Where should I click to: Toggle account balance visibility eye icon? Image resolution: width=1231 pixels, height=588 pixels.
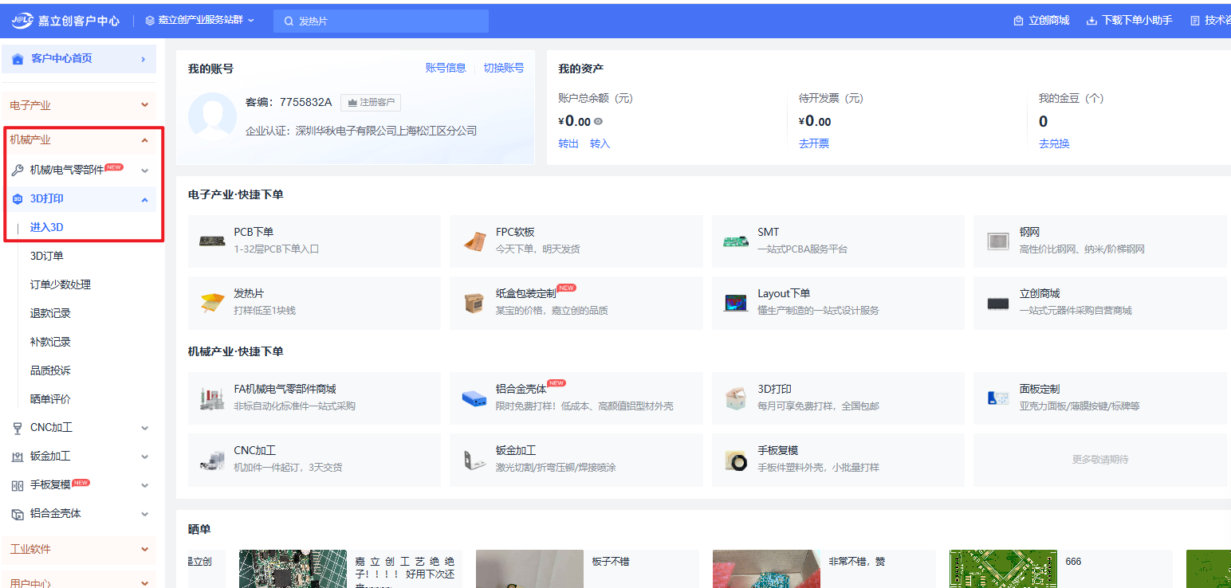click(x=598, y=122)
